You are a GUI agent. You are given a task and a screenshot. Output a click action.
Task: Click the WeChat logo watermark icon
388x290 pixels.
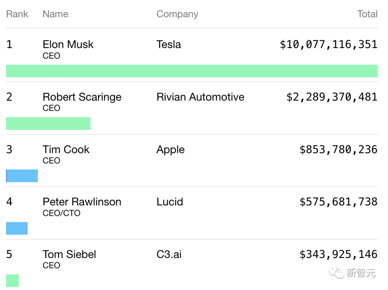coord(337,273)
